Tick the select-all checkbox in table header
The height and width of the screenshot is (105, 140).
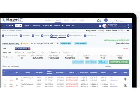click(x=4, y=73)
